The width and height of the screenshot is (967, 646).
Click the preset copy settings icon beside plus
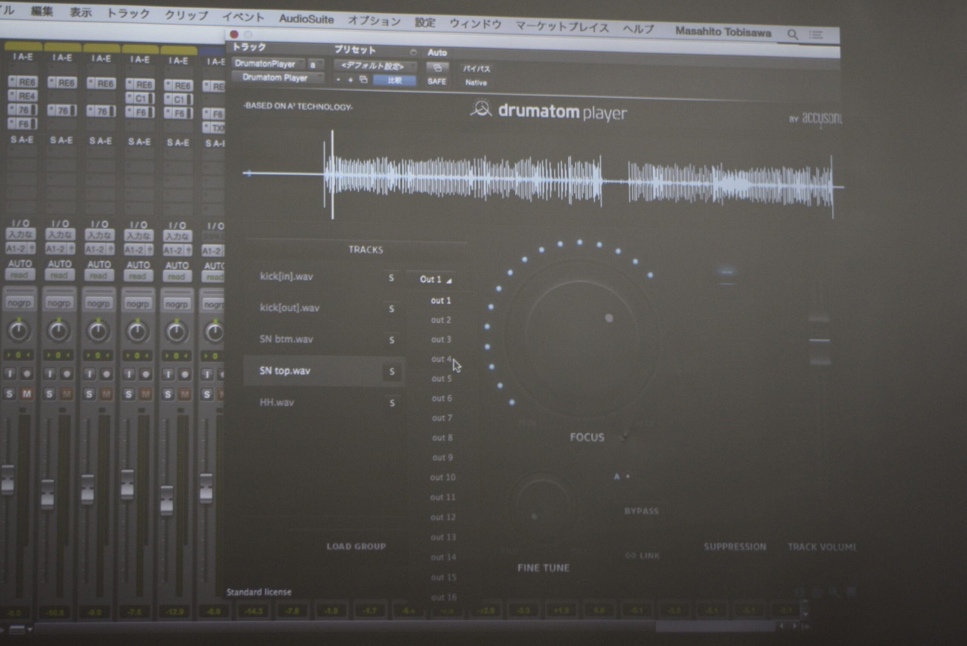(x=363, y=80)
